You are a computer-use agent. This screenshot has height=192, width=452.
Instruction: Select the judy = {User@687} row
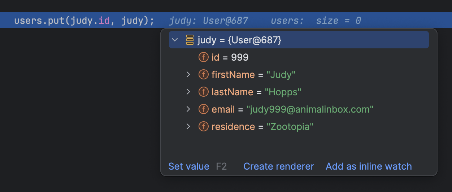299,40
